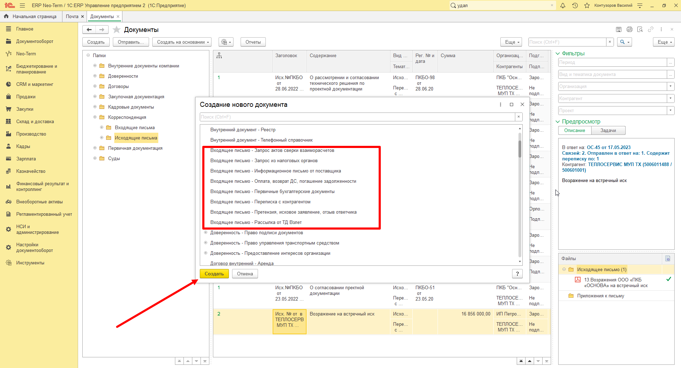Viewport: 681px width, 368px height.
Task: Switch to Начальная страница tab
Action: coord(31,16)
